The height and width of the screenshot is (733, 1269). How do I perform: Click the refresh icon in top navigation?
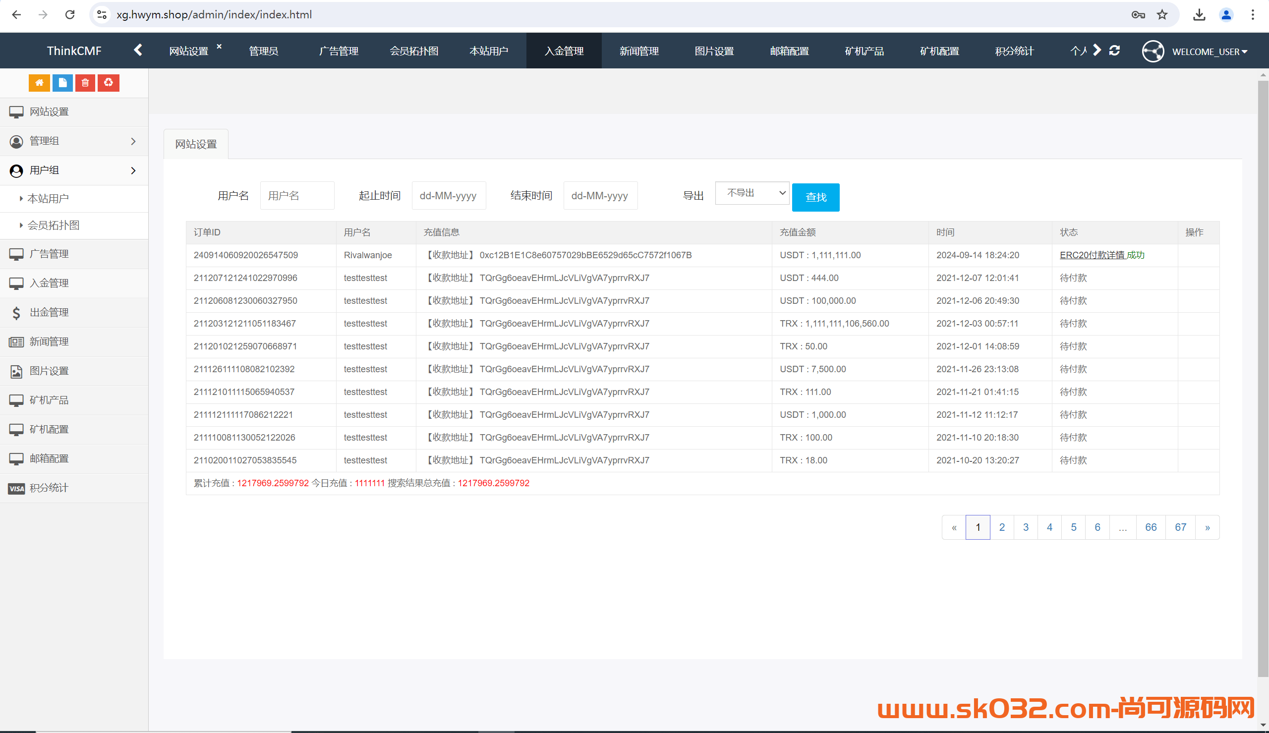1114,51
